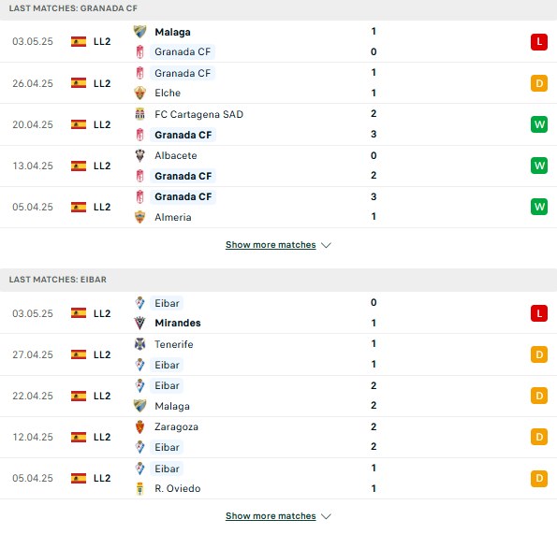Click the Almeria club crest icon
Viewport: 557px width, 534px height.
point(140,217)
